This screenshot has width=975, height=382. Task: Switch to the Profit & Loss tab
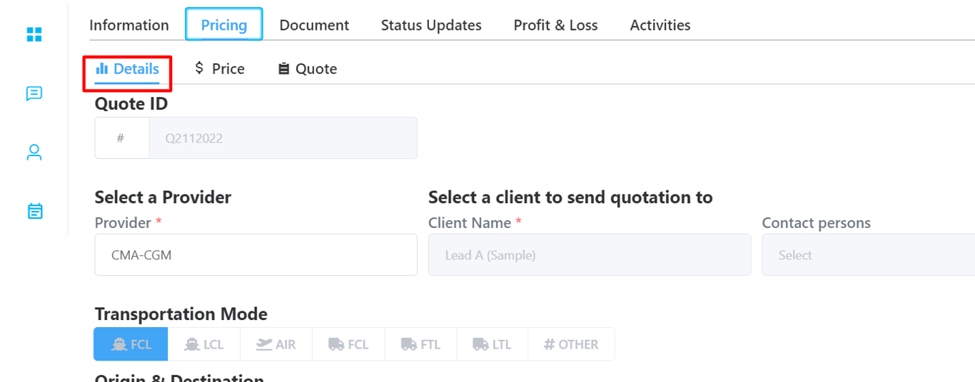pos(556,25)
